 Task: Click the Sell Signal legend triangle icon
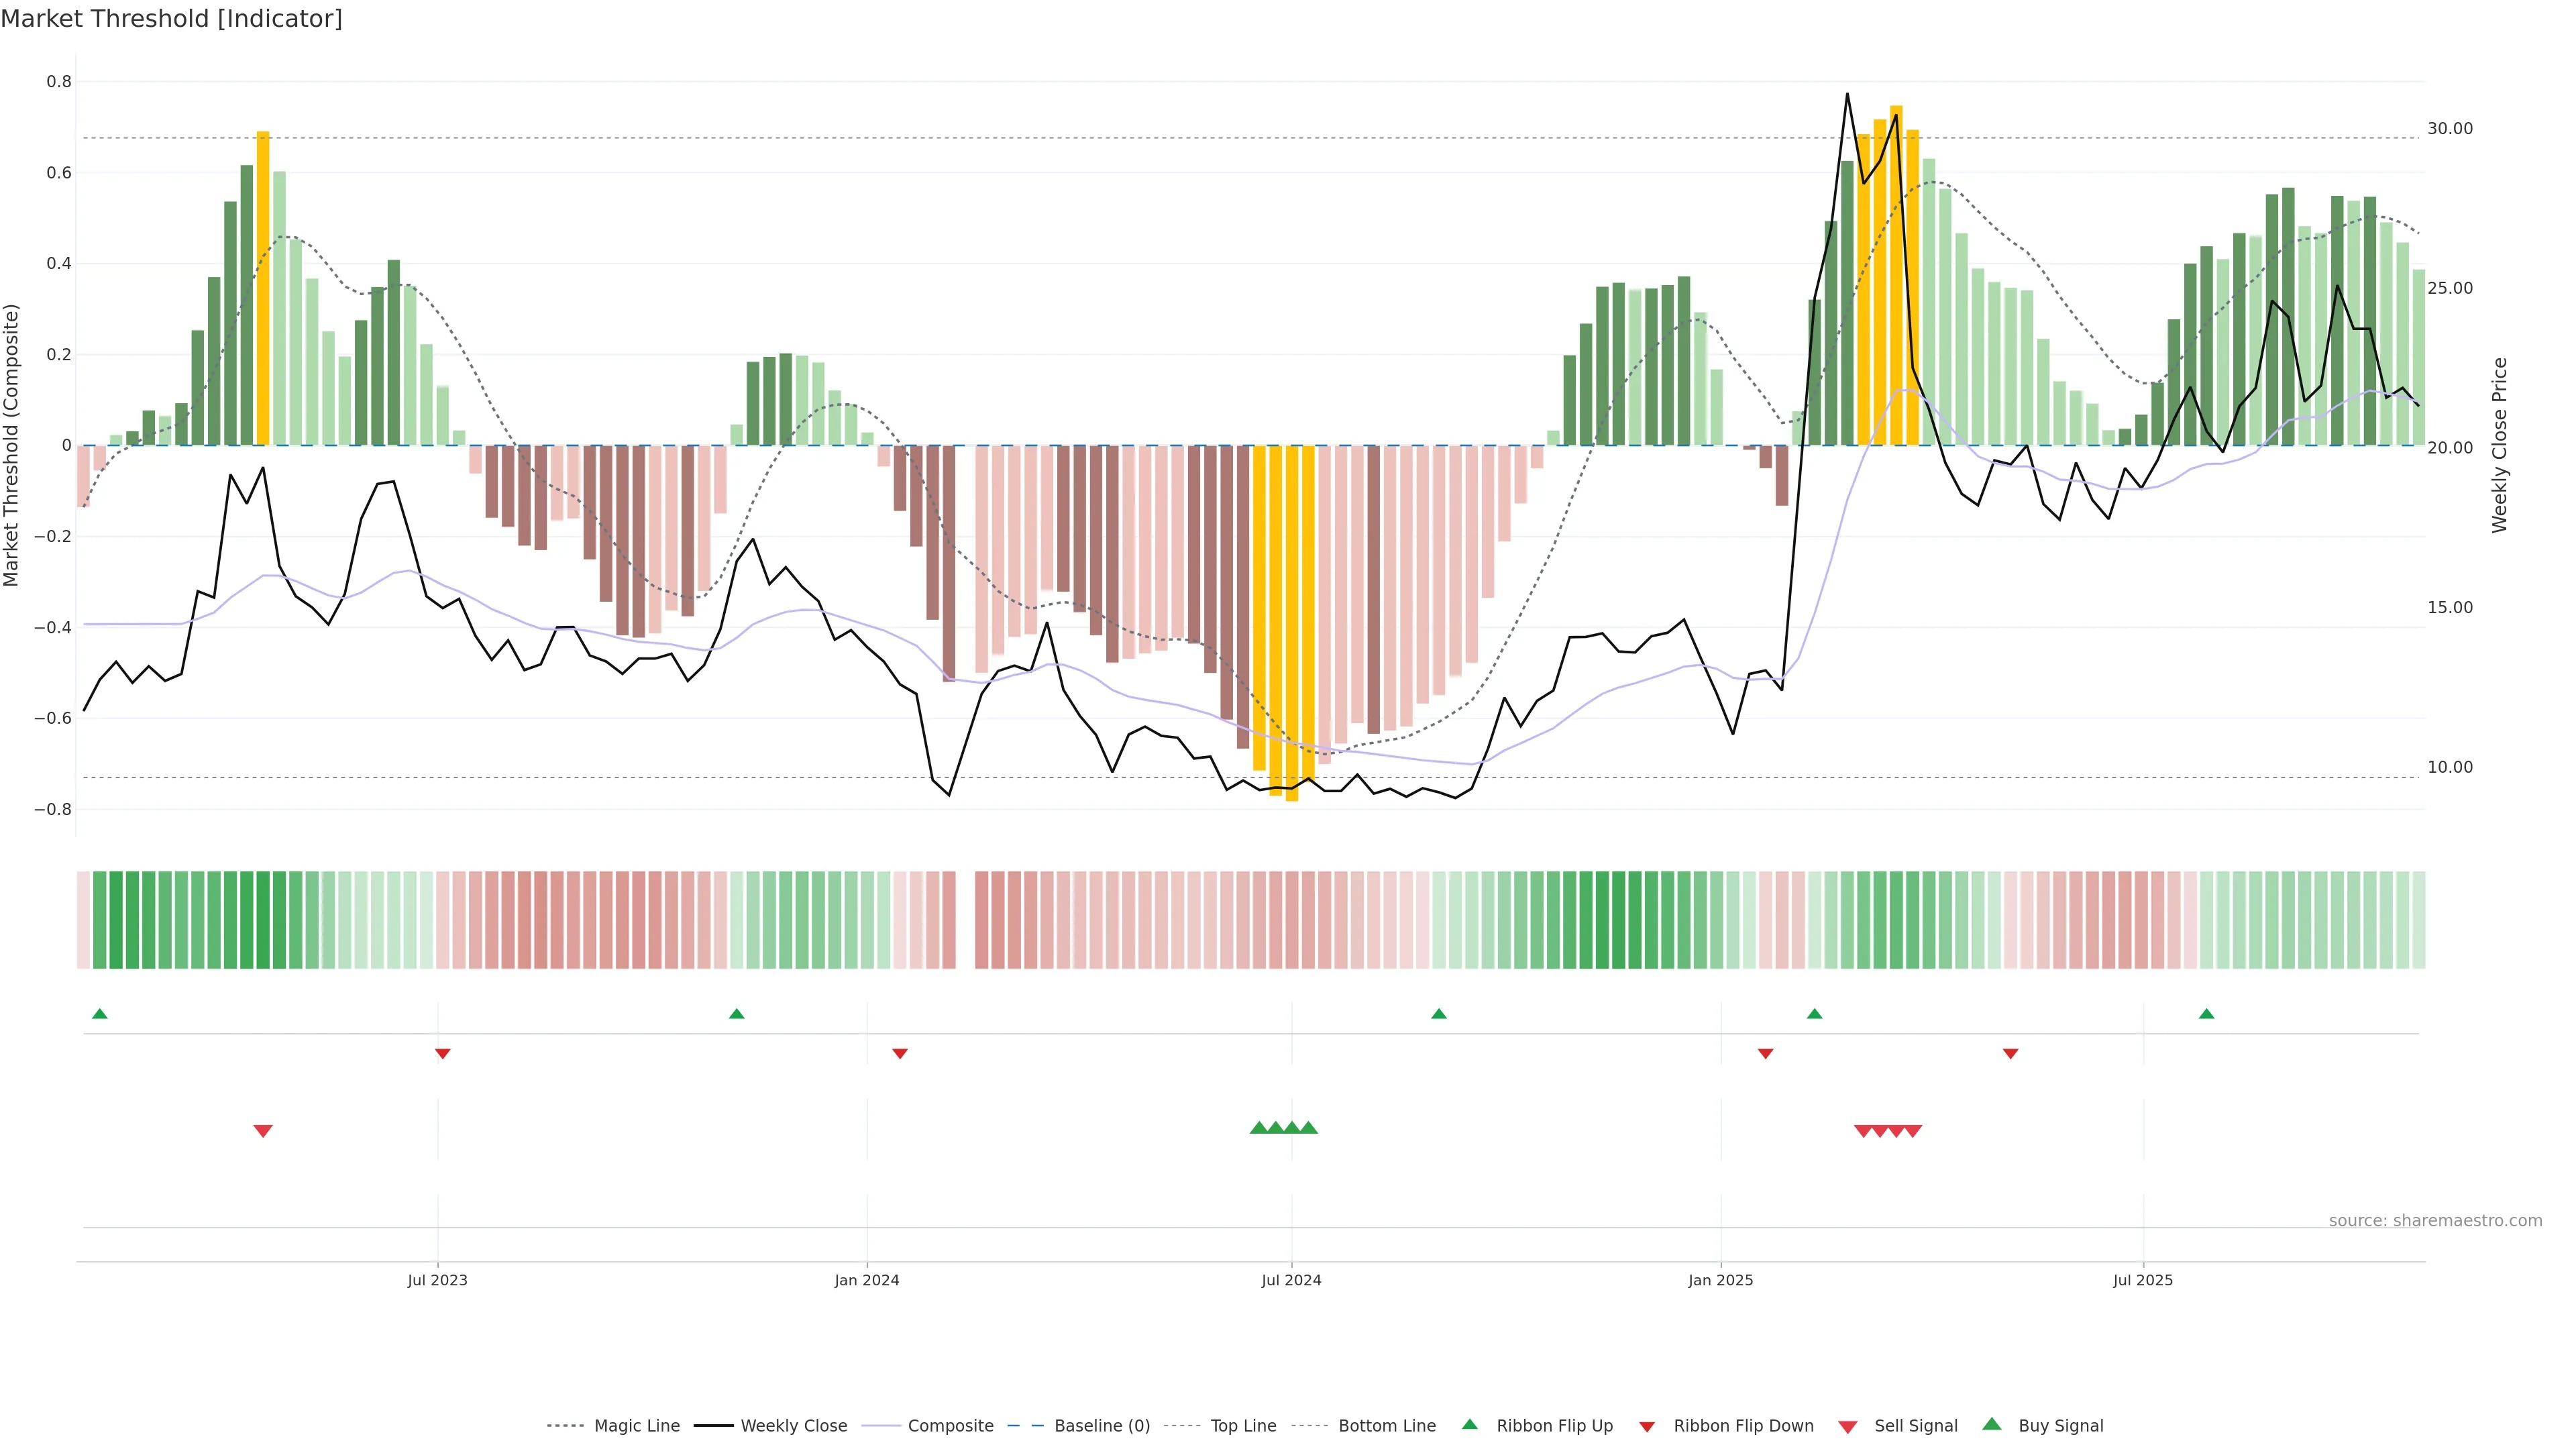[x=1848, y=1427]
